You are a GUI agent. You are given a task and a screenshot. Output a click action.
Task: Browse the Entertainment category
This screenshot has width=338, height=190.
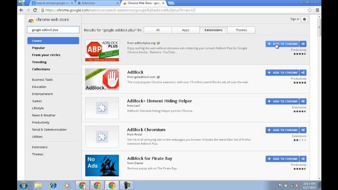(x=42, y=94)
